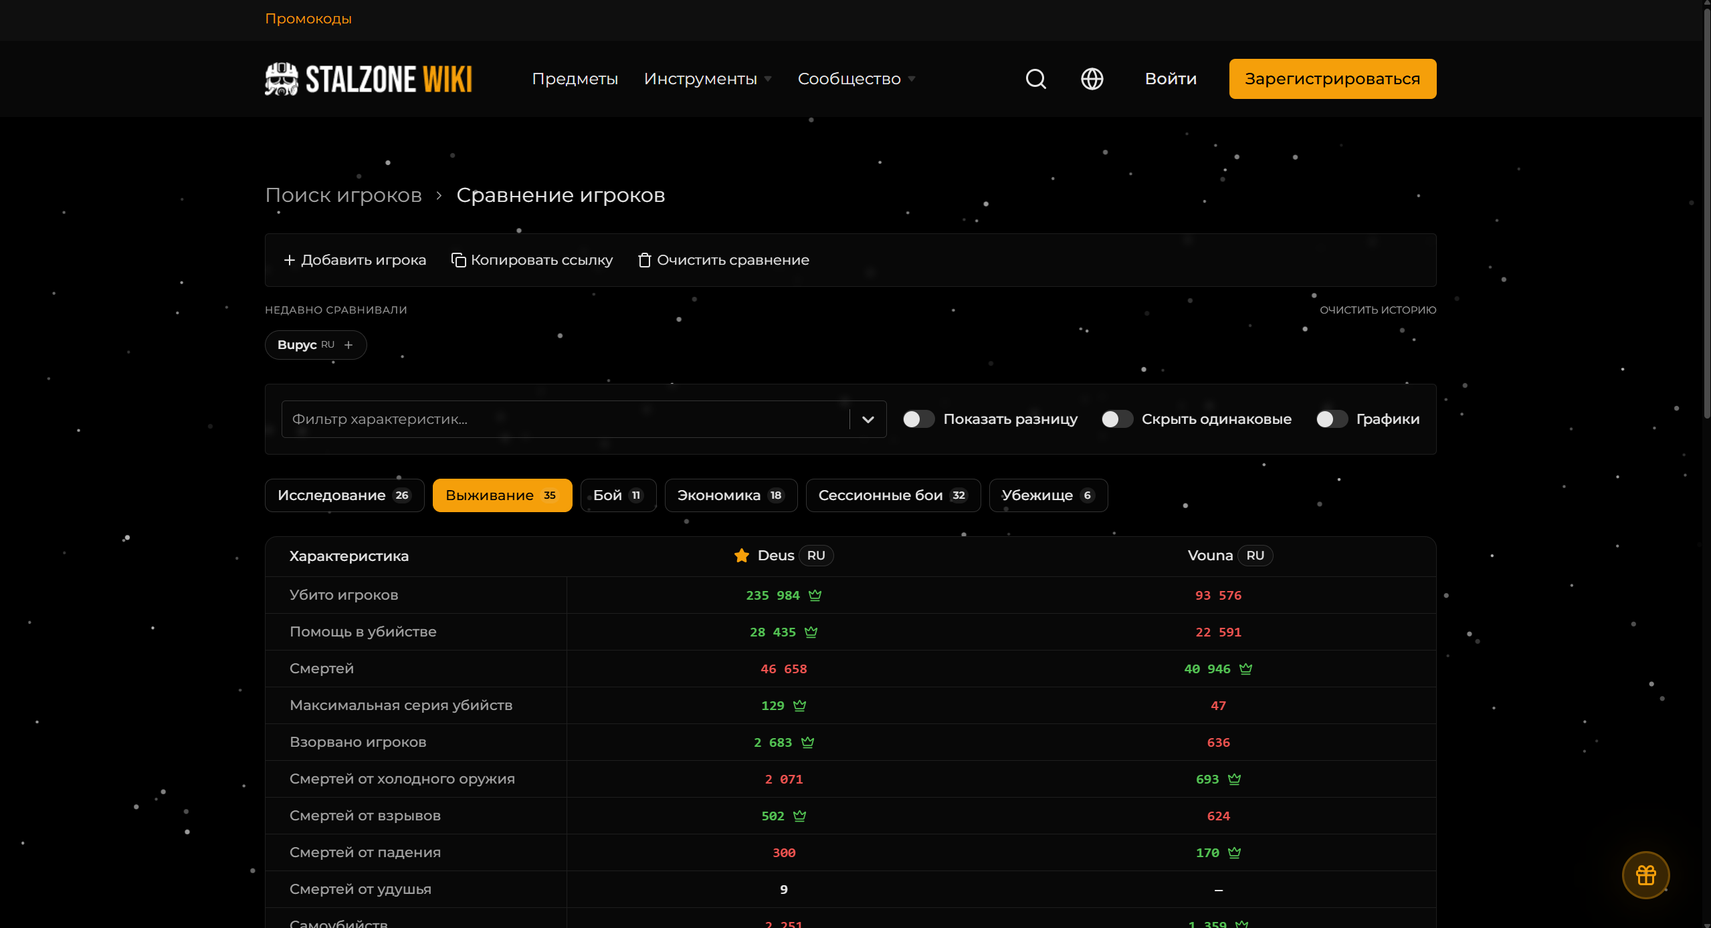Open the language globe icon
The image size is (1711, 928).
[x=1092, y=79]
